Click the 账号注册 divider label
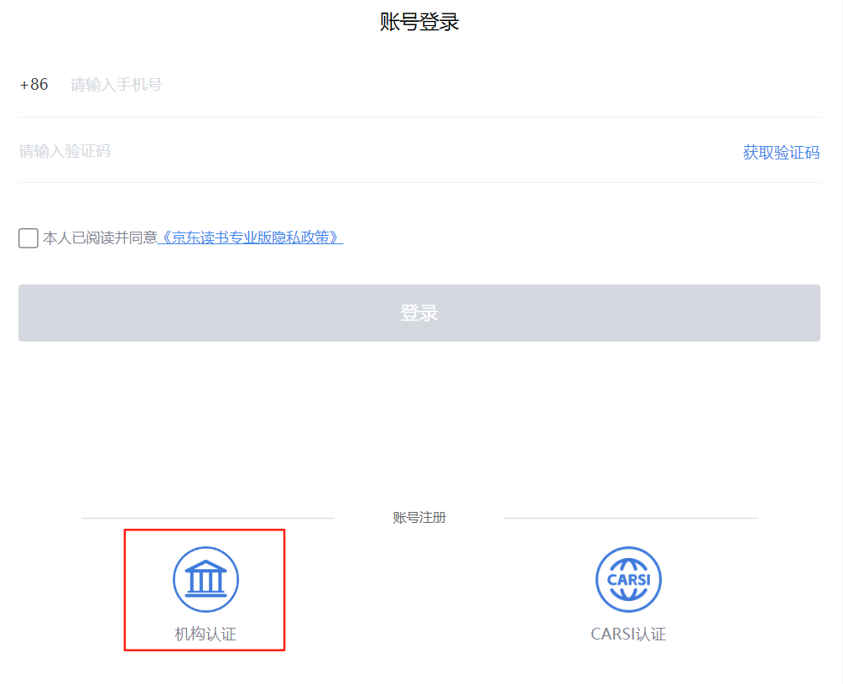Image resolution: width=843 pixels, height=684 pixels. 419,518
